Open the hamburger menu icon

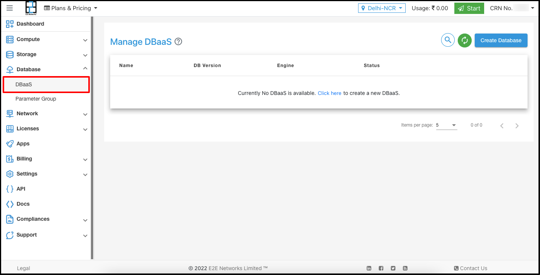10,8
